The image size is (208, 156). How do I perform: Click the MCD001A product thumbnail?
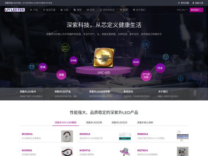pyautogui.click(x=67, y=136)
